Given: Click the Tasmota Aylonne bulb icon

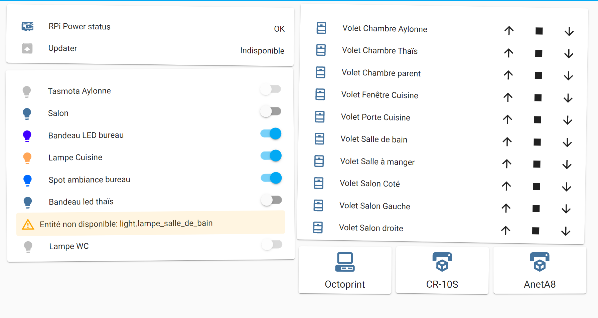Looking at the screenshot, I should coord(27,91).
